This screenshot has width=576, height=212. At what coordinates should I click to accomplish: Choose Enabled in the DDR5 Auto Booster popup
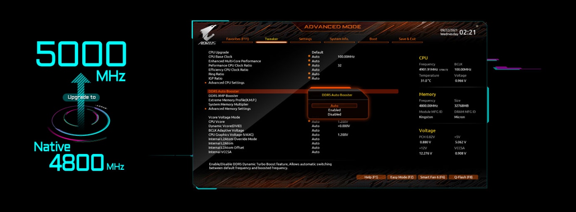point(334,110)
